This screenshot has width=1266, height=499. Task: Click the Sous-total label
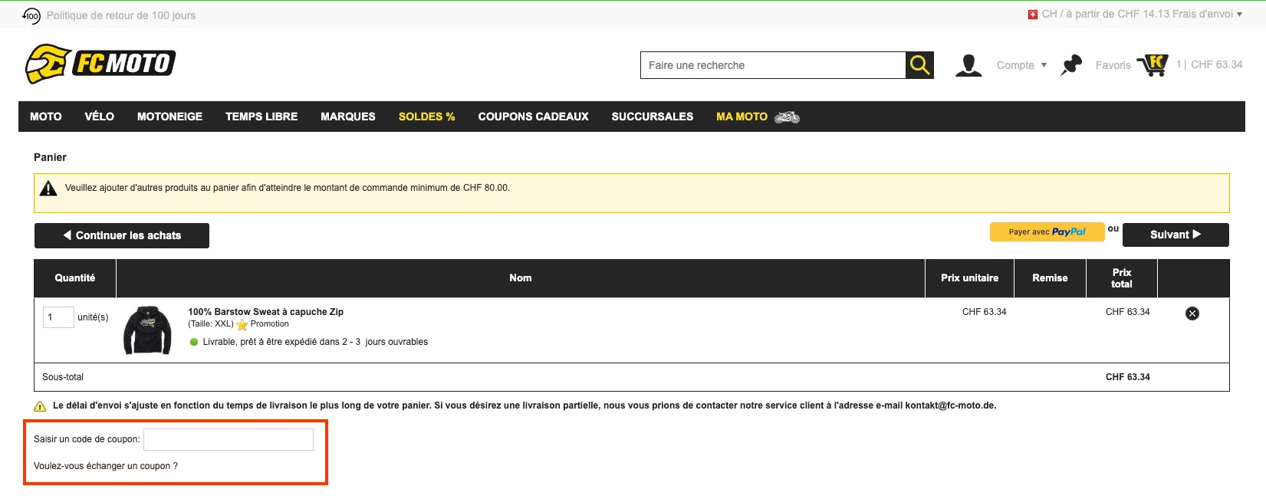pos(63,377)
